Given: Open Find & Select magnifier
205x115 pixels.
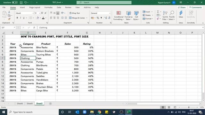Looking at the screenshot, I should (172, 16).
